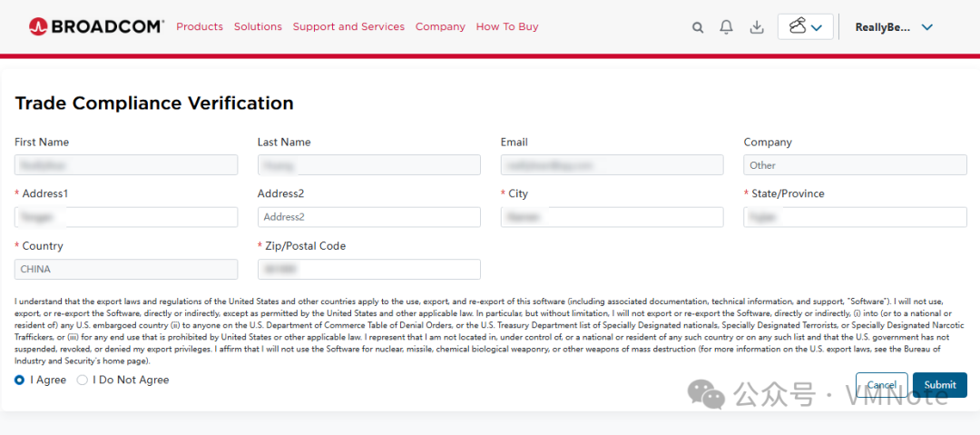Click the Last Name field
The height and width of the screenshot is (435, 980).
pos(368,165)
